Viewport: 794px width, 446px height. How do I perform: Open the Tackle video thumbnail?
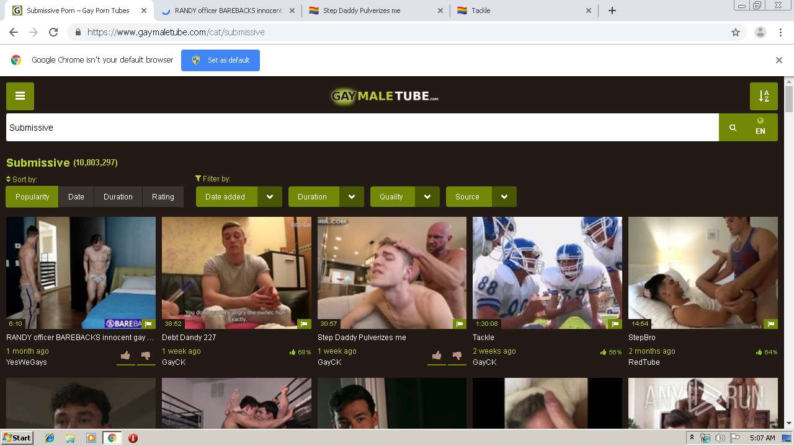tap(547, 273)
